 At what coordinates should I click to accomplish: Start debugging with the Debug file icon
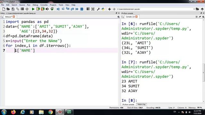click(58, 9)
